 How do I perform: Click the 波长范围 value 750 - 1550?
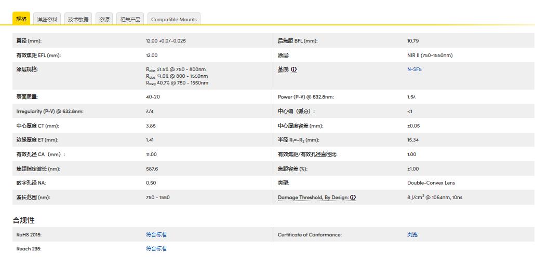click(x=157, y=198)
